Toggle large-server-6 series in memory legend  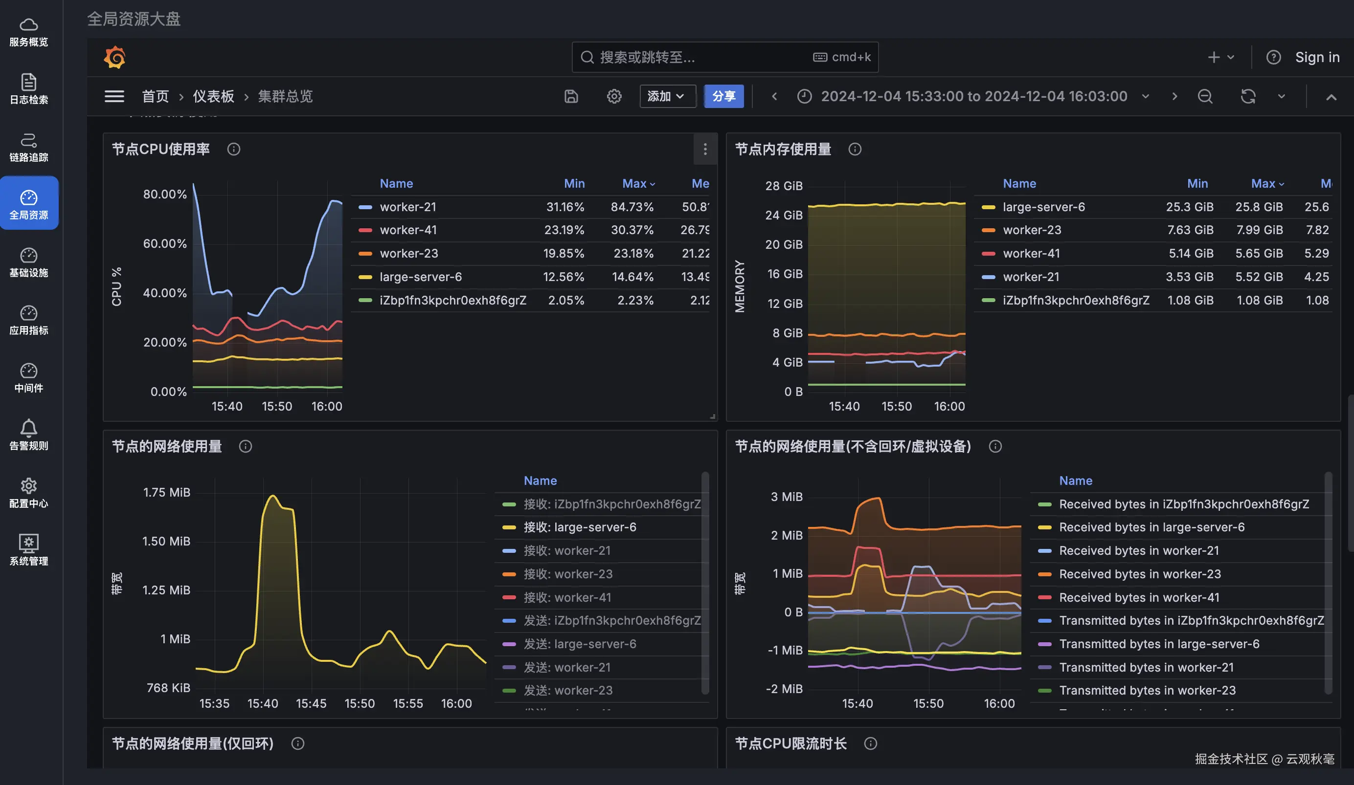(x=1043, y=207)
